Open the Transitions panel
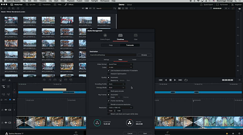Screen dimensions: 243x135 click(x=45, y=4)
